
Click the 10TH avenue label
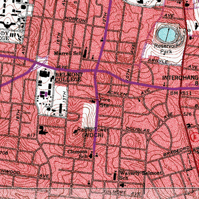(128, 75)
